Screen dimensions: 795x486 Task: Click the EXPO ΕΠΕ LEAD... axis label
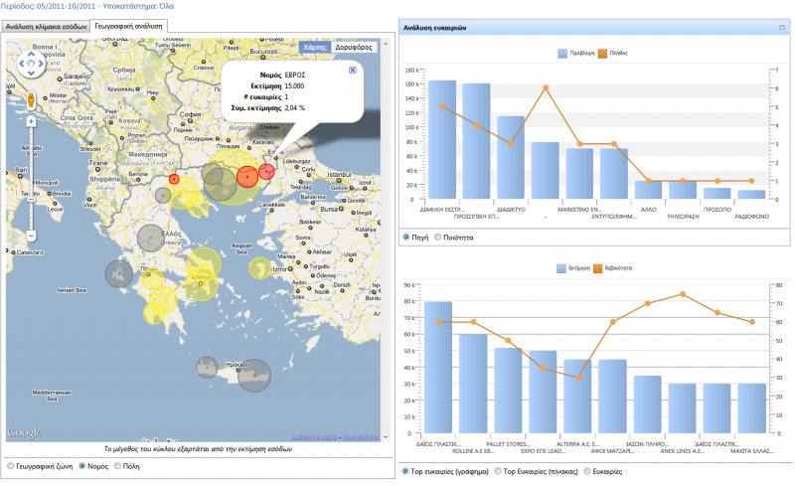point(543,451)
